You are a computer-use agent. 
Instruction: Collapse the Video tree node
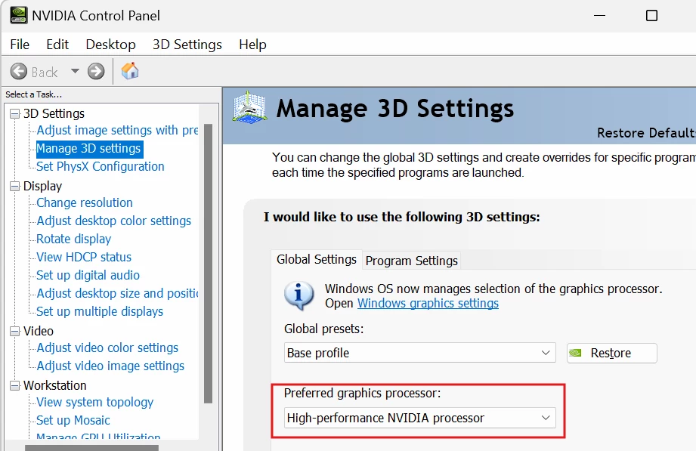[x=15, y=331]
